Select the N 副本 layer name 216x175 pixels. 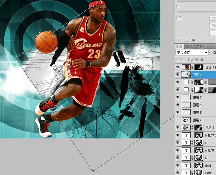(x=210, y=150)
